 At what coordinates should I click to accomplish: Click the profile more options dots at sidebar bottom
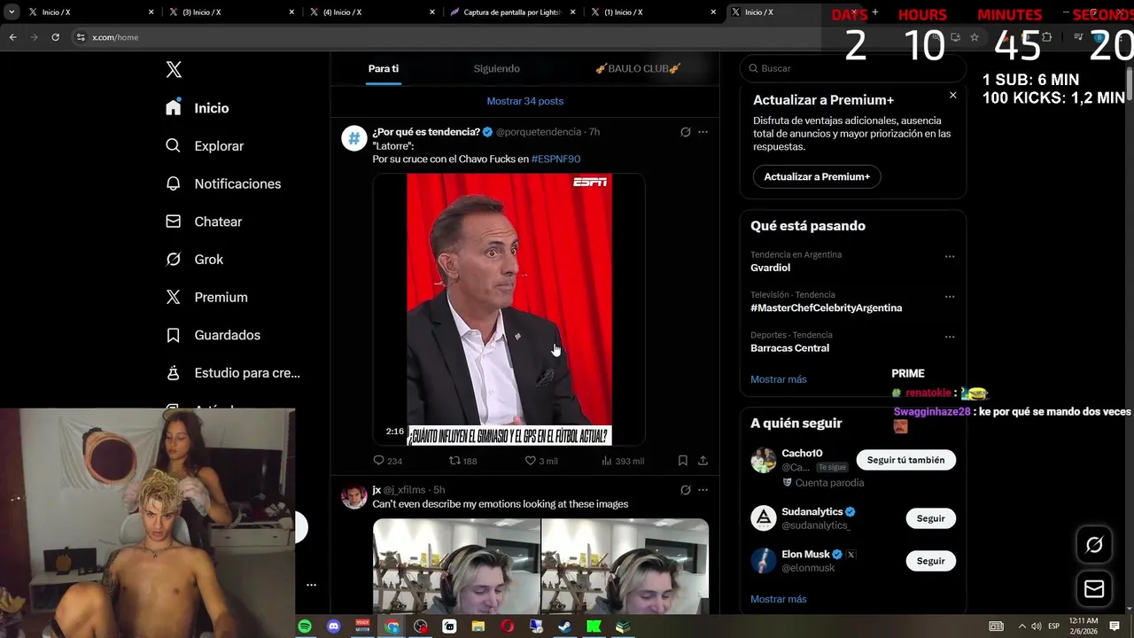point(311,585)
